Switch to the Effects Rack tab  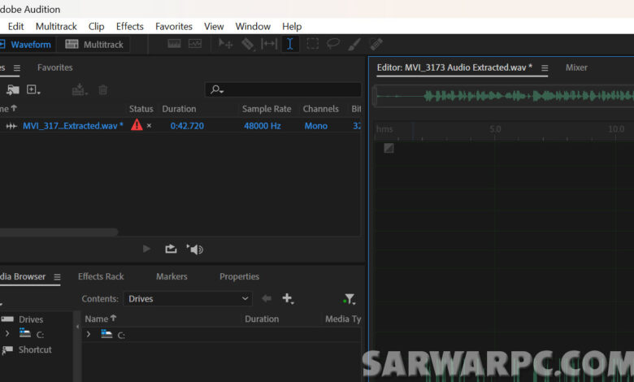pos(101,276)
